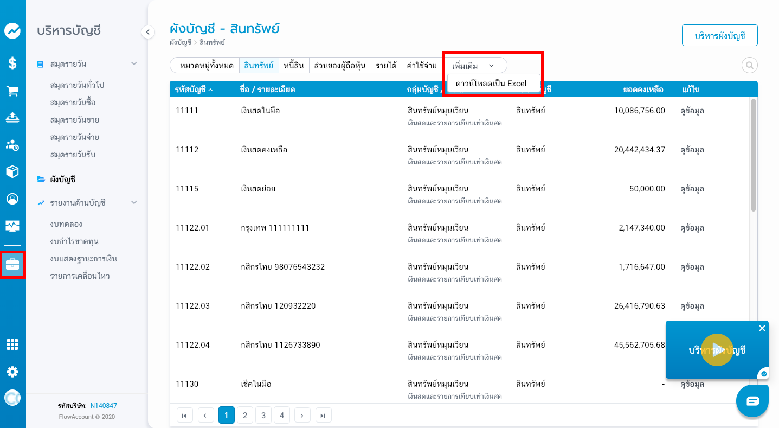Open งบแสดงฐานะการเงิน report
The width and height of the screenshot is (779, 428).
click(x=83, y=259)
